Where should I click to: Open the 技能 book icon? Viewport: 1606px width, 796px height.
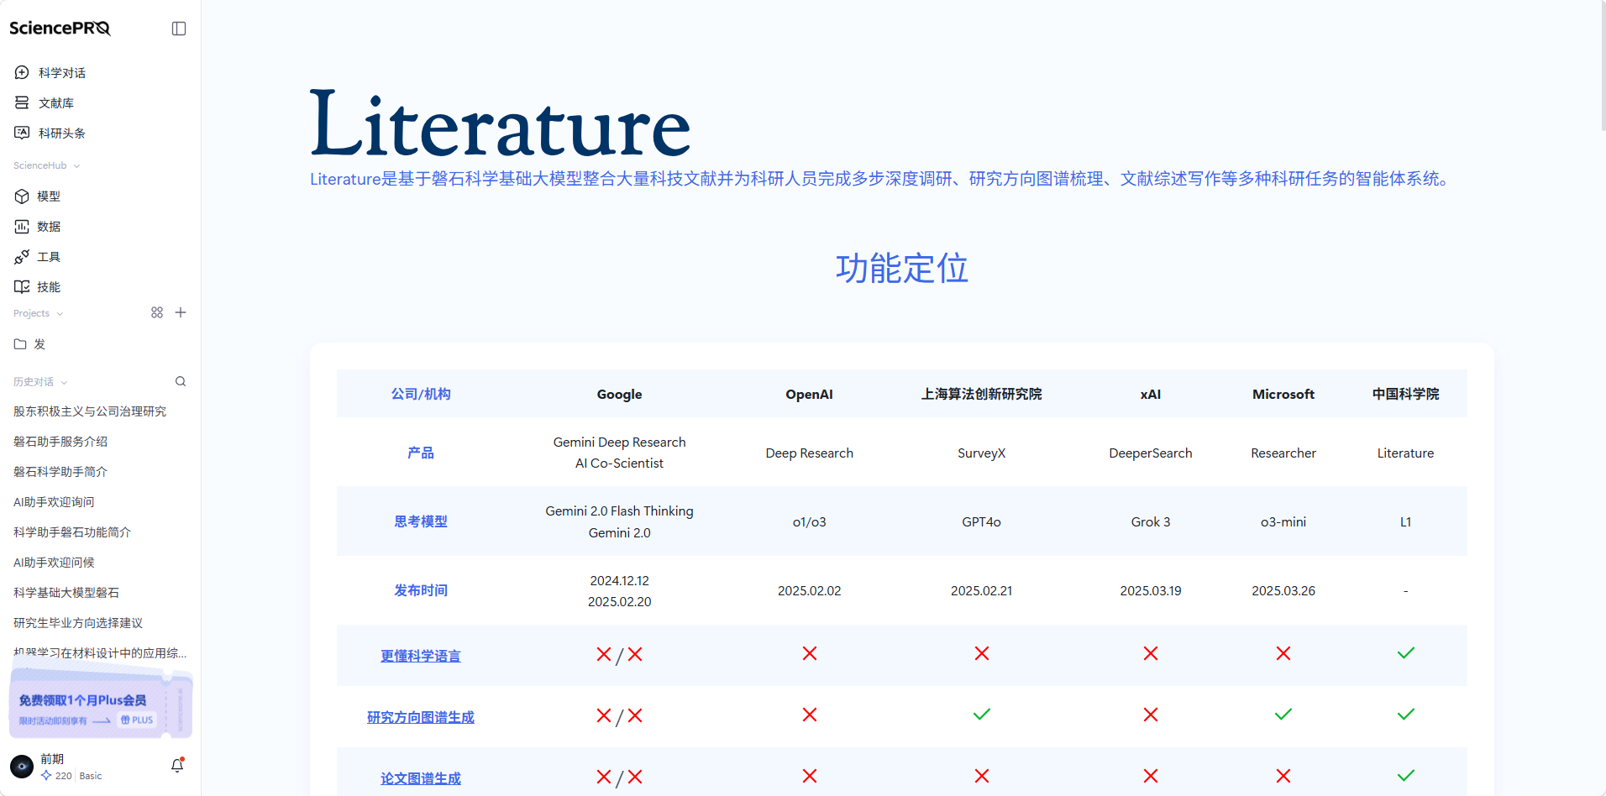point(22,287)
